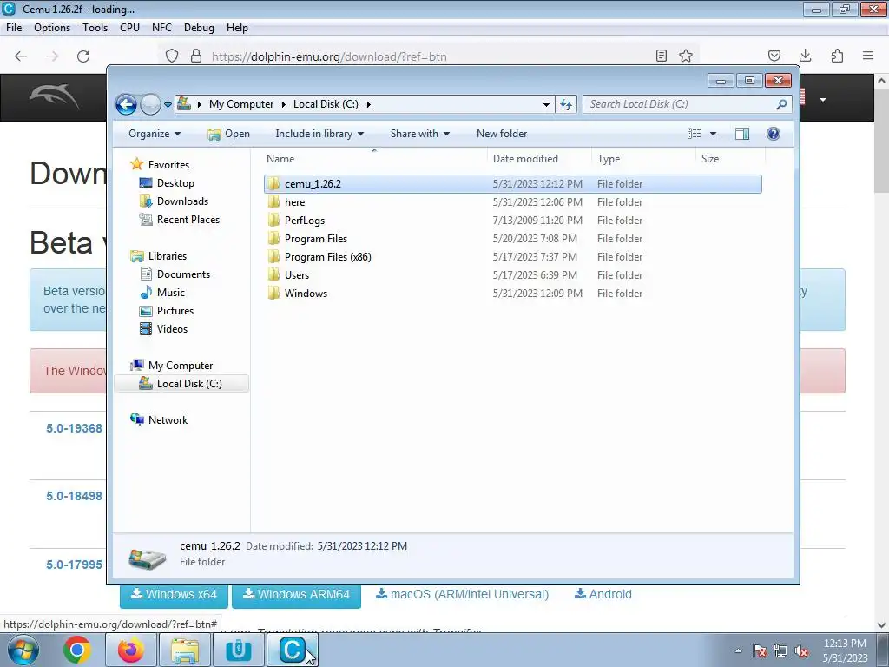Bookmark this page with the star icon

(x=686, y=56)
